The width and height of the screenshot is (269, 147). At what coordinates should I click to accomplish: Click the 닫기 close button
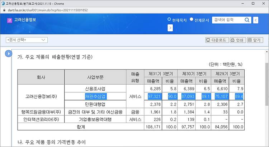click(255, 40)
